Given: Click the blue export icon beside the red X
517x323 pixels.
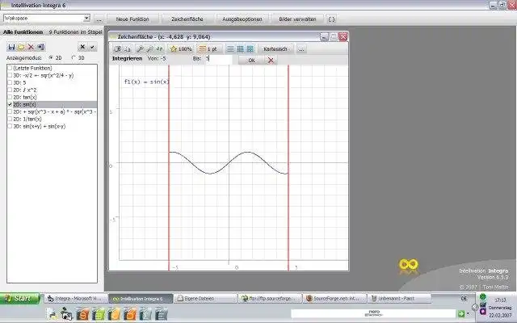Looking at the screenshot, I should pos(41,47).
